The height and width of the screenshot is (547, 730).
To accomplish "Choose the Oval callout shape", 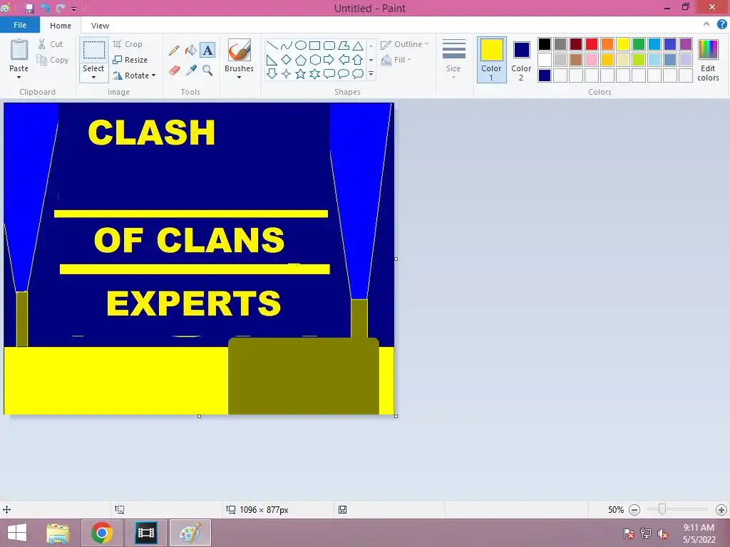I will tap(344, 73).
